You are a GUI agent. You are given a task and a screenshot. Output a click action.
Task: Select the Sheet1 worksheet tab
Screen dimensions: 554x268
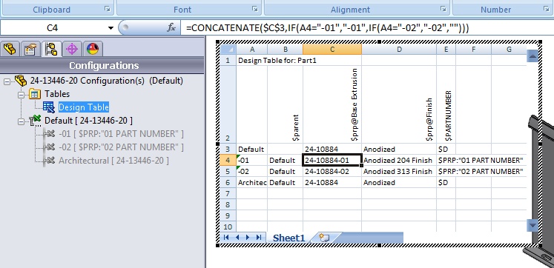coord(288,238)
